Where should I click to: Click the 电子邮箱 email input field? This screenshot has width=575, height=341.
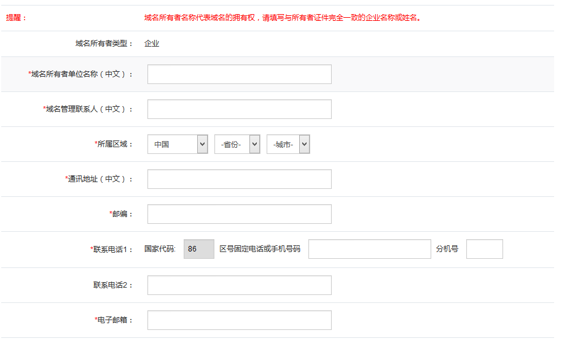click(x=240, y=320)
